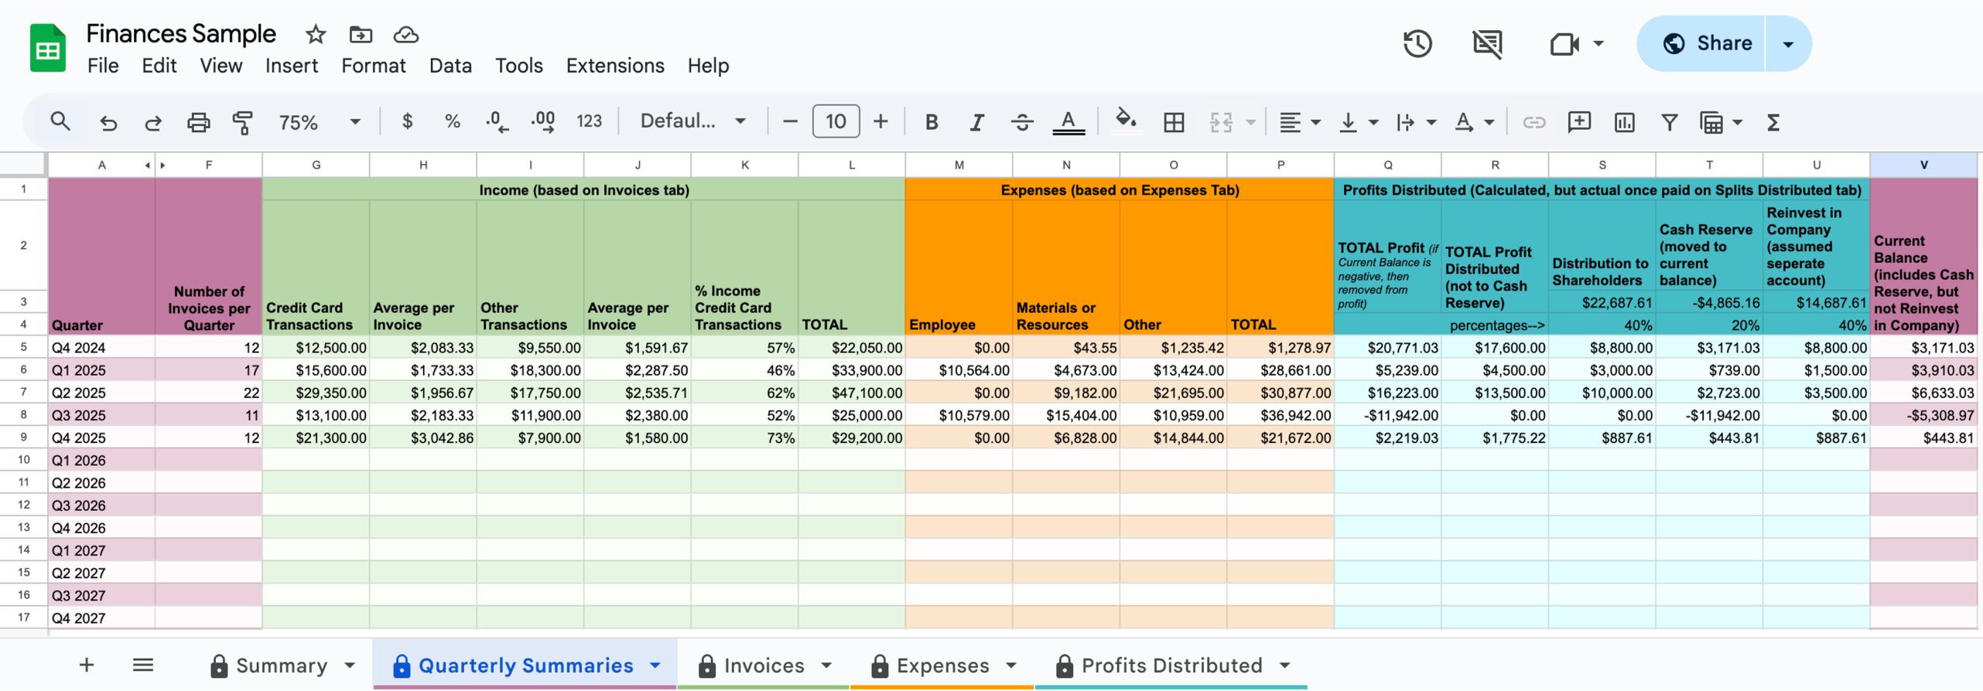The image size is (1983, 691).
Task: Click the insert link icon
Action: [1533, 122]
